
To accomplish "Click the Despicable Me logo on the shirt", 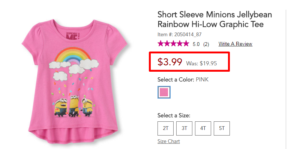I will pos(73,36).
